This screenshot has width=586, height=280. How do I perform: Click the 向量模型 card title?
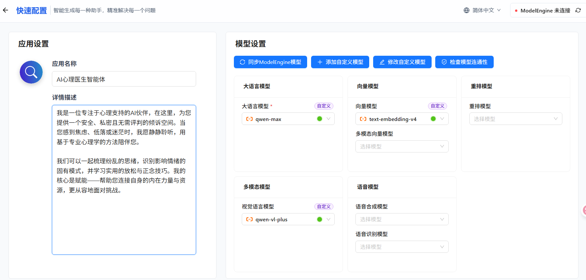pos(368,86)
